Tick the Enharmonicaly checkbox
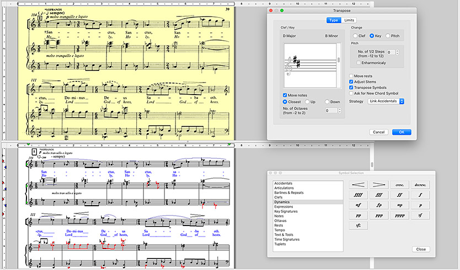Screen dimensions: 460x270 click(359, 63)
